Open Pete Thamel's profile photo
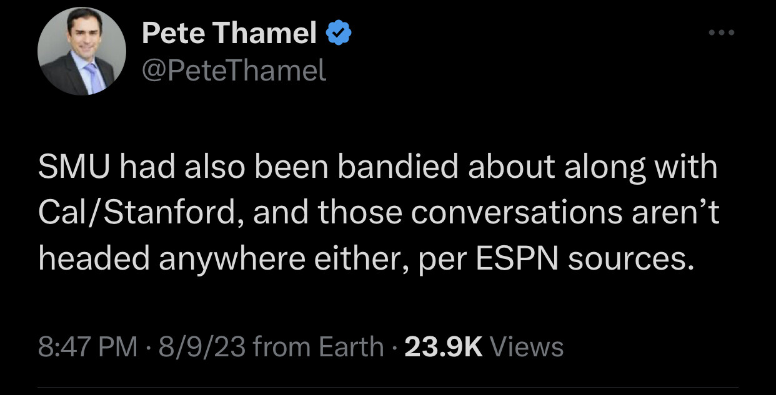The height and width of the screenshot is (395, 776). [81, 52]
